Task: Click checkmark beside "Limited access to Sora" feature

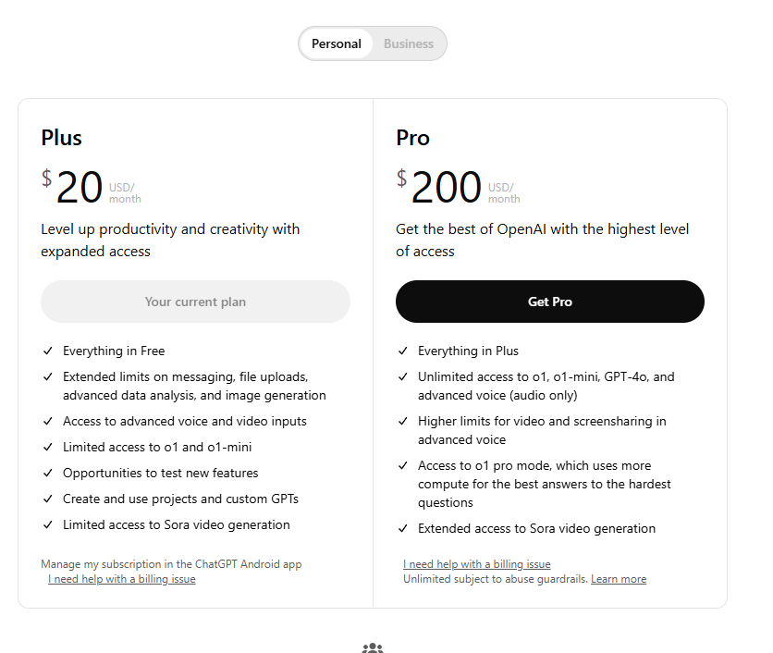Action: (47, 525)
